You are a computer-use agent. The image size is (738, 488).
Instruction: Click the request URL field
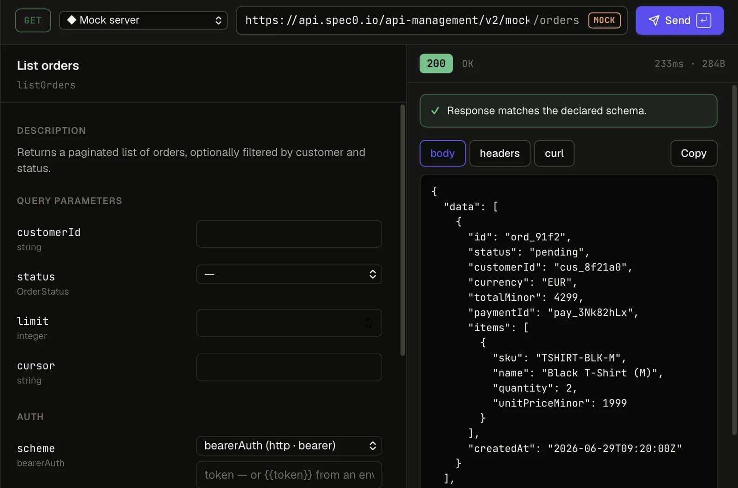[x=431, y=20]
